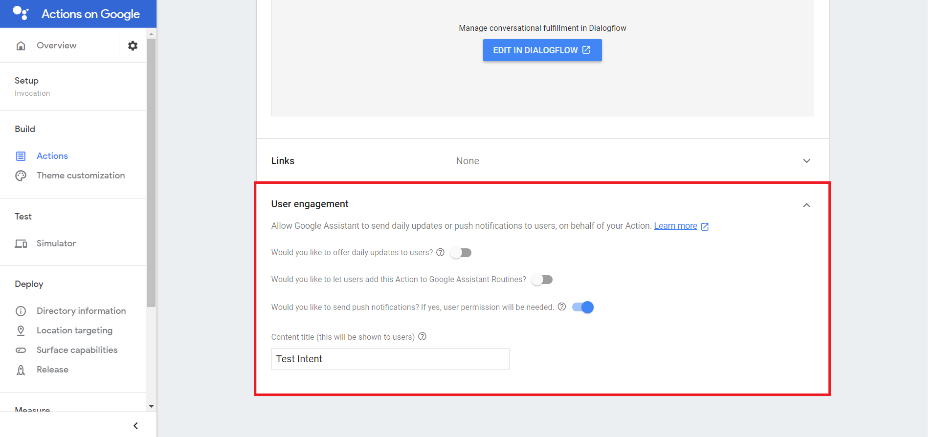The width and height of the screenshot is (936, 437).
Task: Collapse the sidebar with the left chevron
Action: coord(135,426)
